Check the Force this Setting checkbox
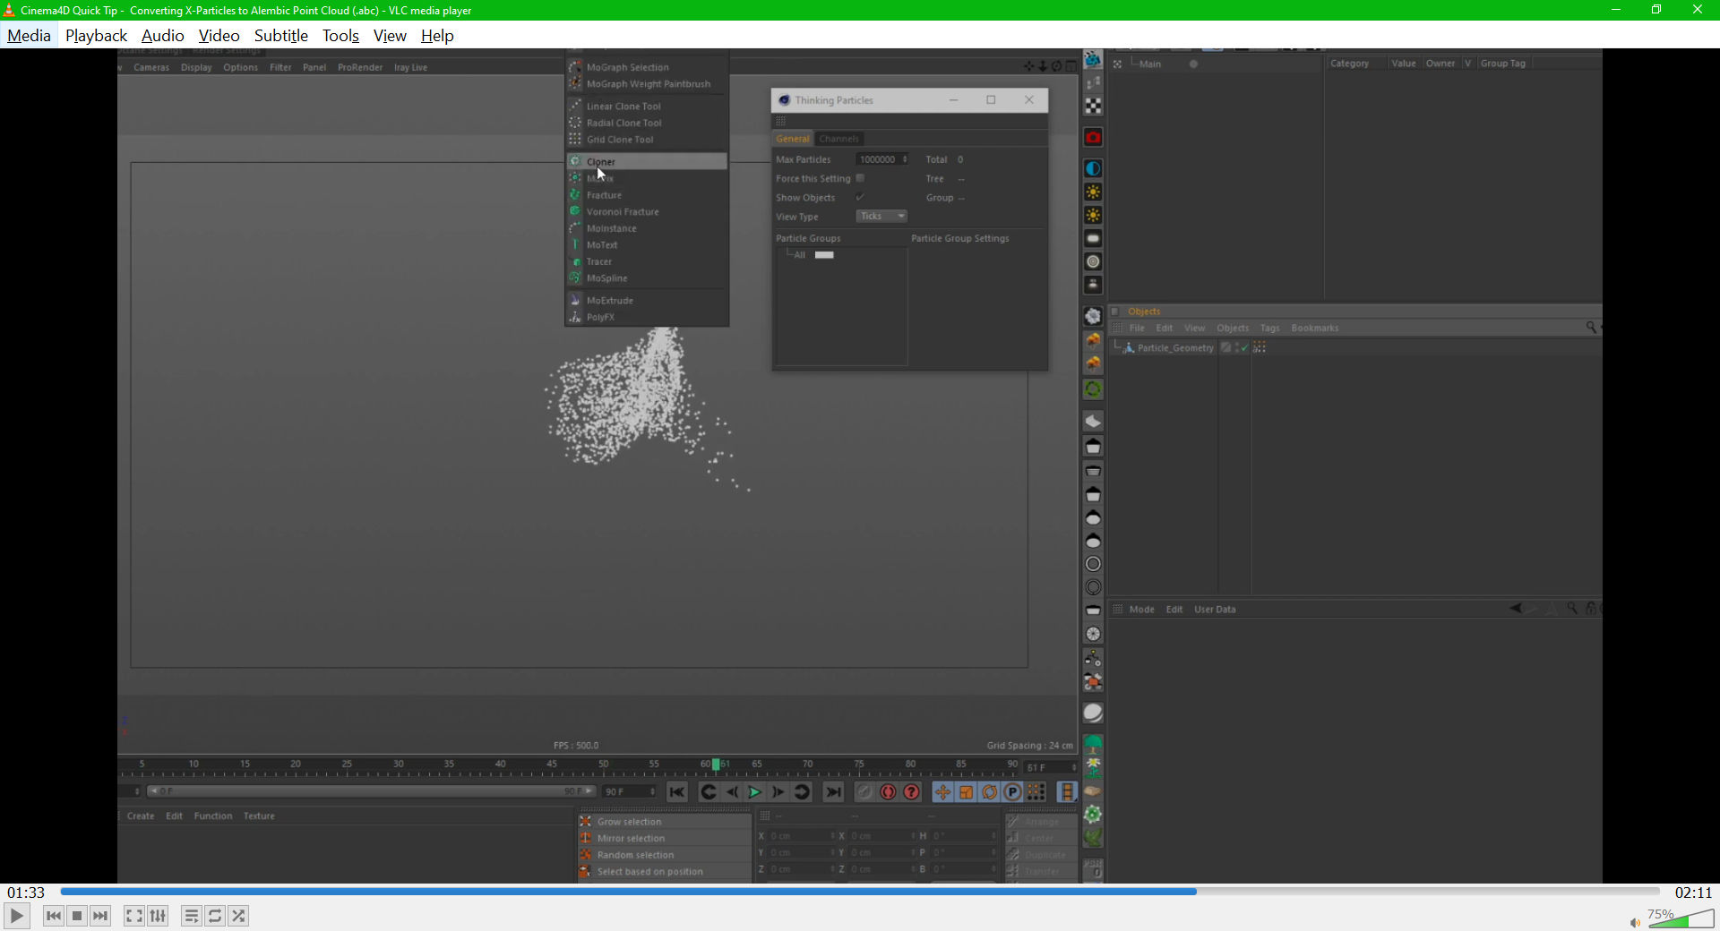 click(860, 178)
